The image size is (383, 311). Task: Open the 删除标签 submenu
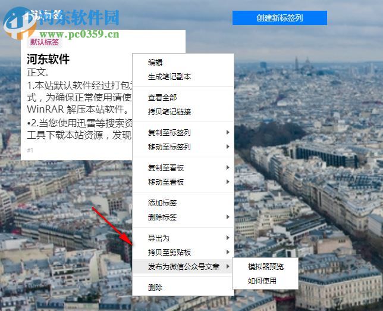(183, 217)
